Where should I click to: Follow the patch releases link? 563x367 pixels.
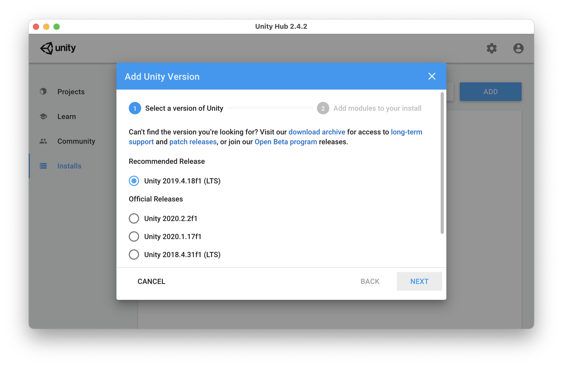click(193, 142)
